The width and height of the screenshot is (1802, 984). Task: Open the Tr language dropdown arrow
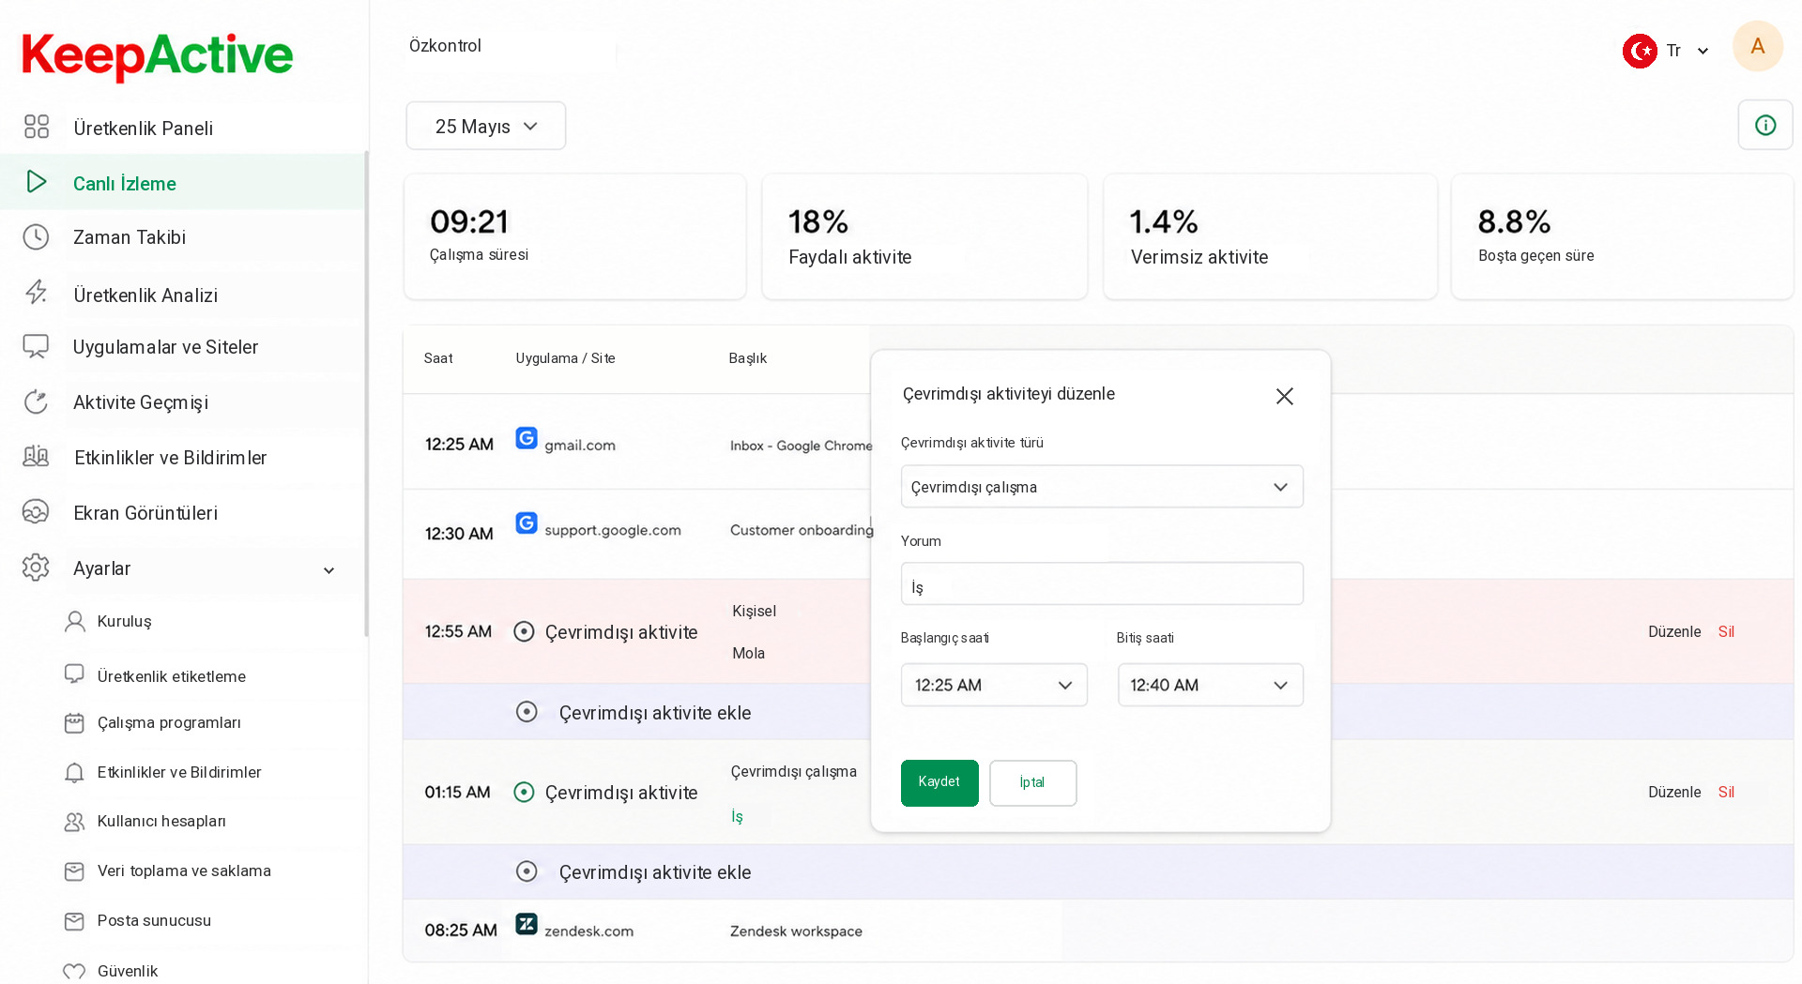click(1703, 52)
